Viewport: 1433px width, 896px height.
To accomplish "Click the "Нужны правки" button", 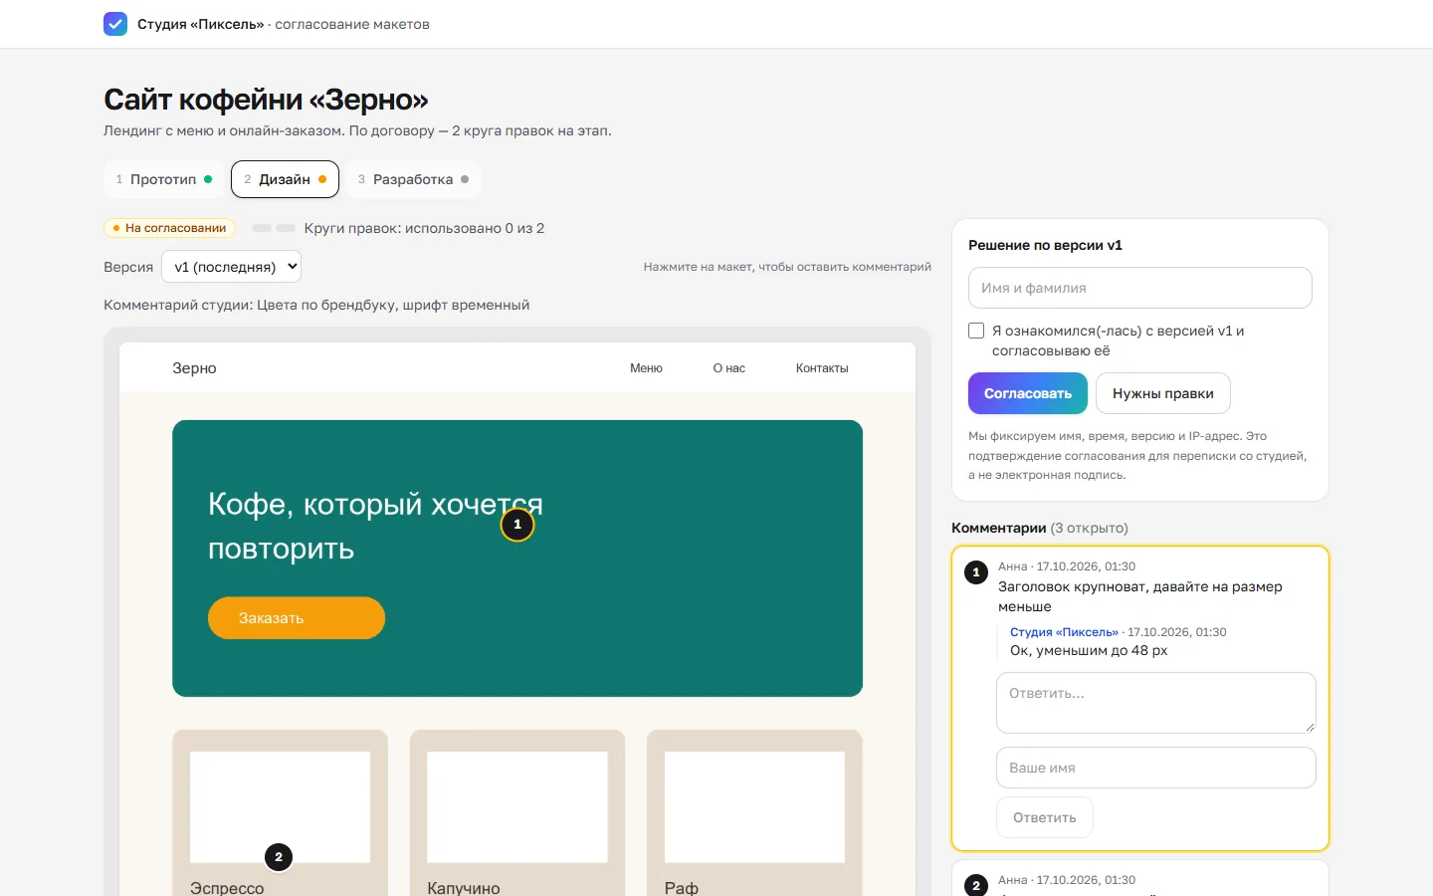I will tap(1163, 393).
